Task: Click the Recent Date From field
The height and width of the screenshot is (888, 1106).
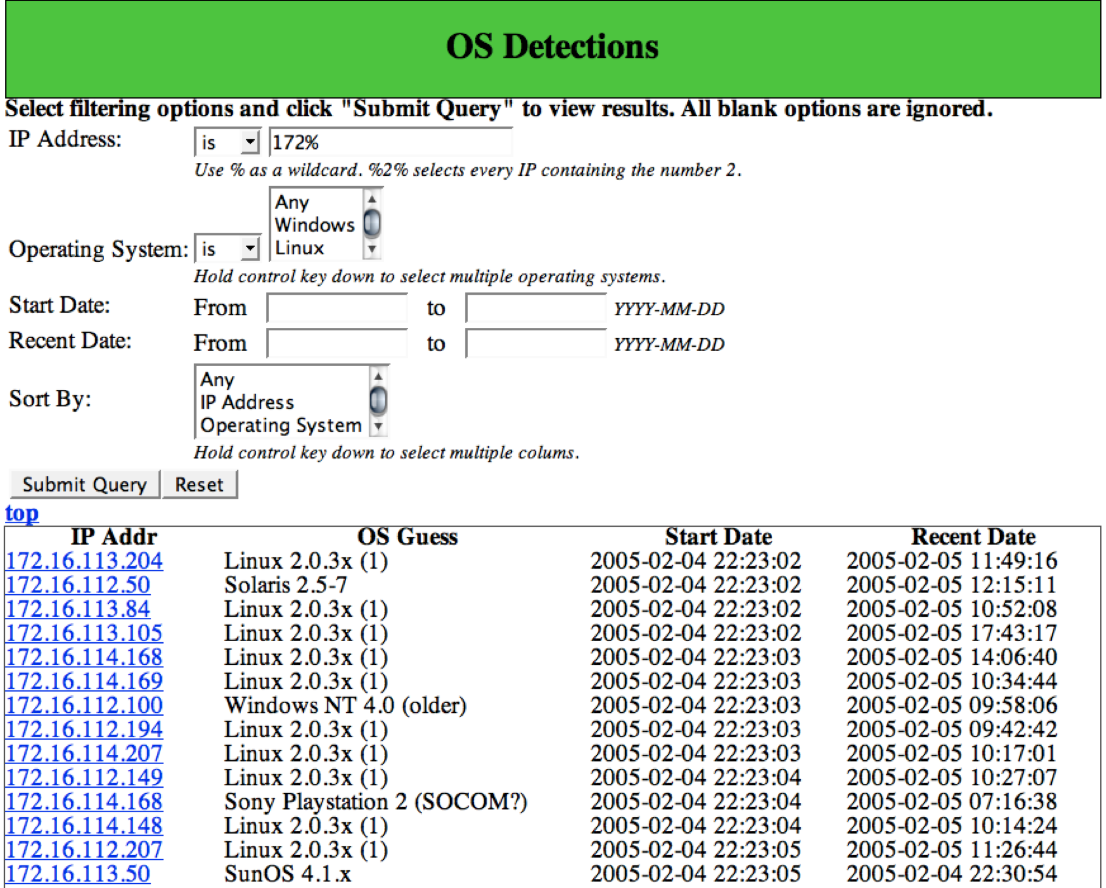Action: click(x=337, y=344)
